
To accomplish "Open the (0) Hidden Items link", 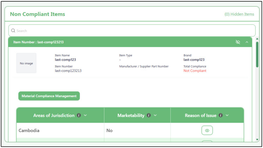I will (x=239, y=14).
